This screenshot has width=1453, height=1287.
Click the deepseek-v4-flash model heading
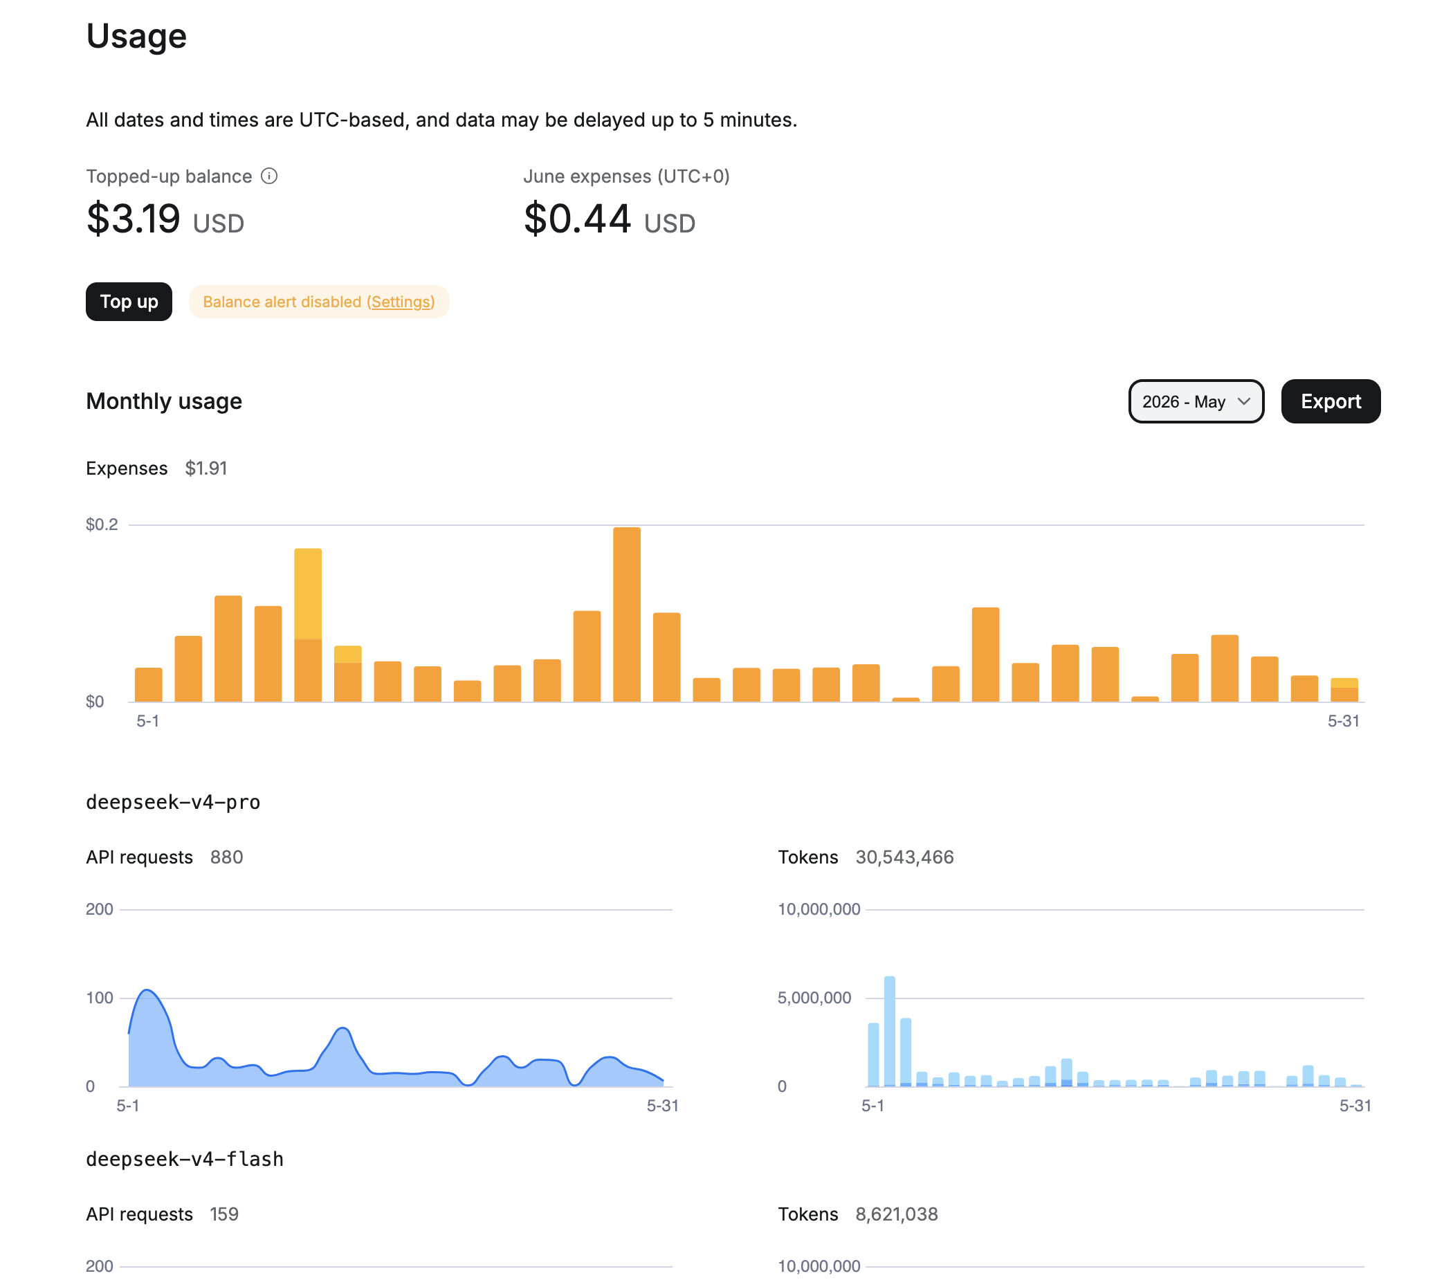coord(185,1159)
